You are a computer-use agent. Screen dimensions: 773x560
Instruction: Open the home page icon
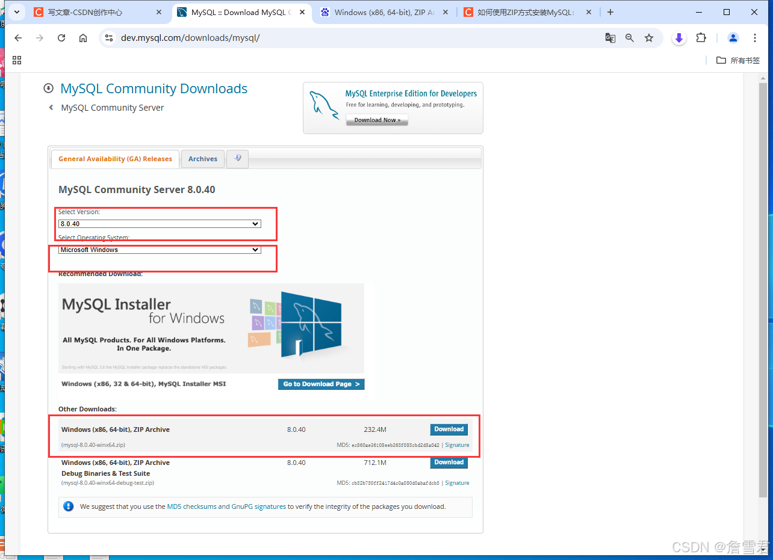point(83,38)
